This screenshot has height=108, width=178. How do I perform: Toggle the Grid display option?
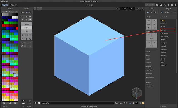[29, 104]
